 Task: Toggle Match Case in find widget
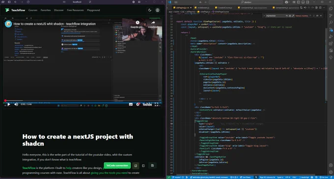(287, 16)
